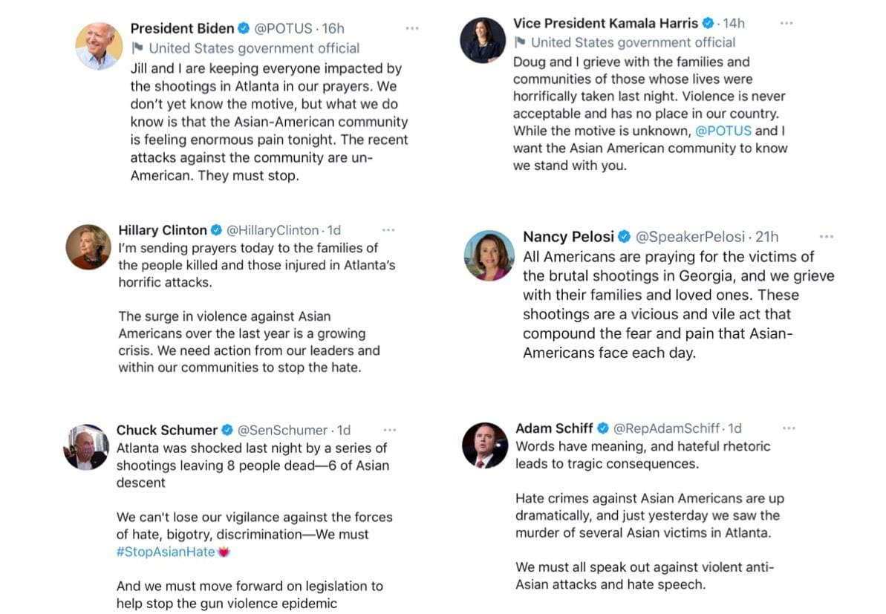Click Hillary Clinton's avatar photo
This screenshot has height=614, width=886.
88,246
